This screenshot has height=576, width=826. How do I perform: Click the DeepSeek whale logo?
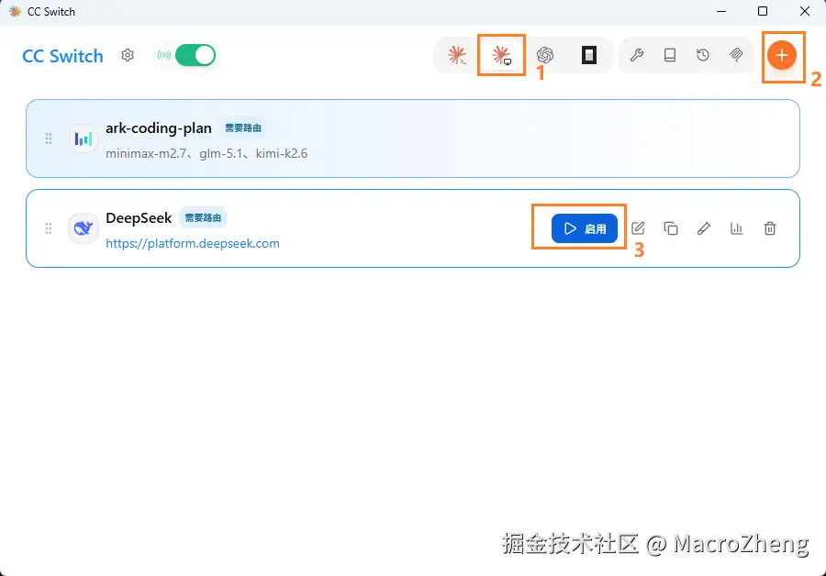click(x=84, y=228)
